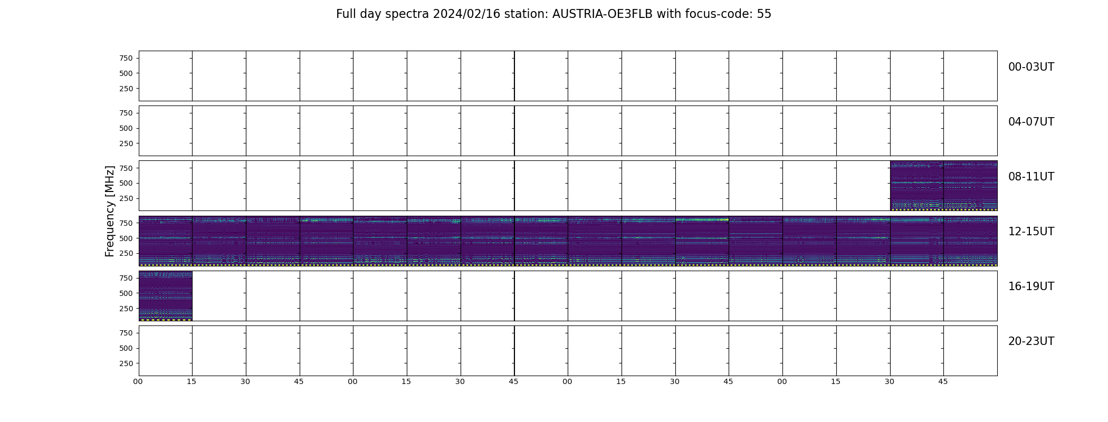Click the 750 tick label on the 08-11UT row
Viewport: 1108px width, 422px height.
(126, 168)
